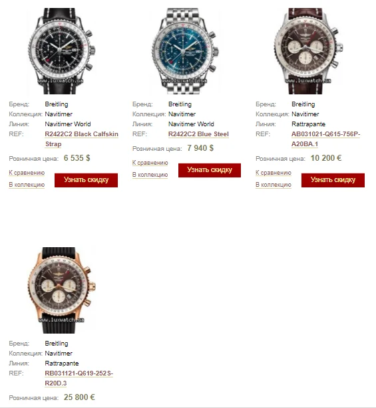Save Black Calfskin watch В коллекцию

click(27, 185)
